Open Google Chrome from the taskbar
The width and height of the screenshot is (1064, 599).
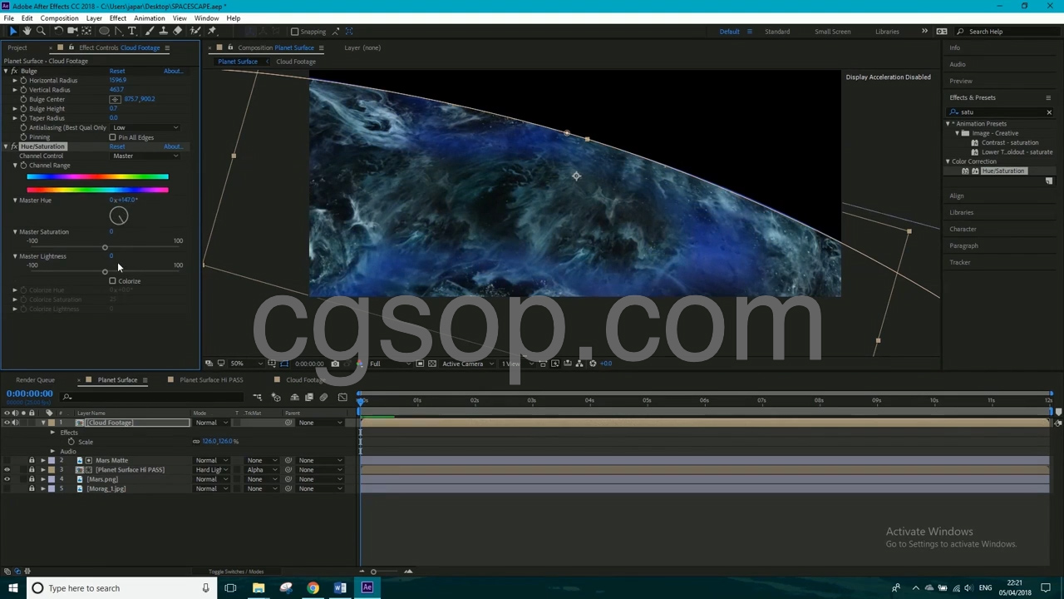313,588
